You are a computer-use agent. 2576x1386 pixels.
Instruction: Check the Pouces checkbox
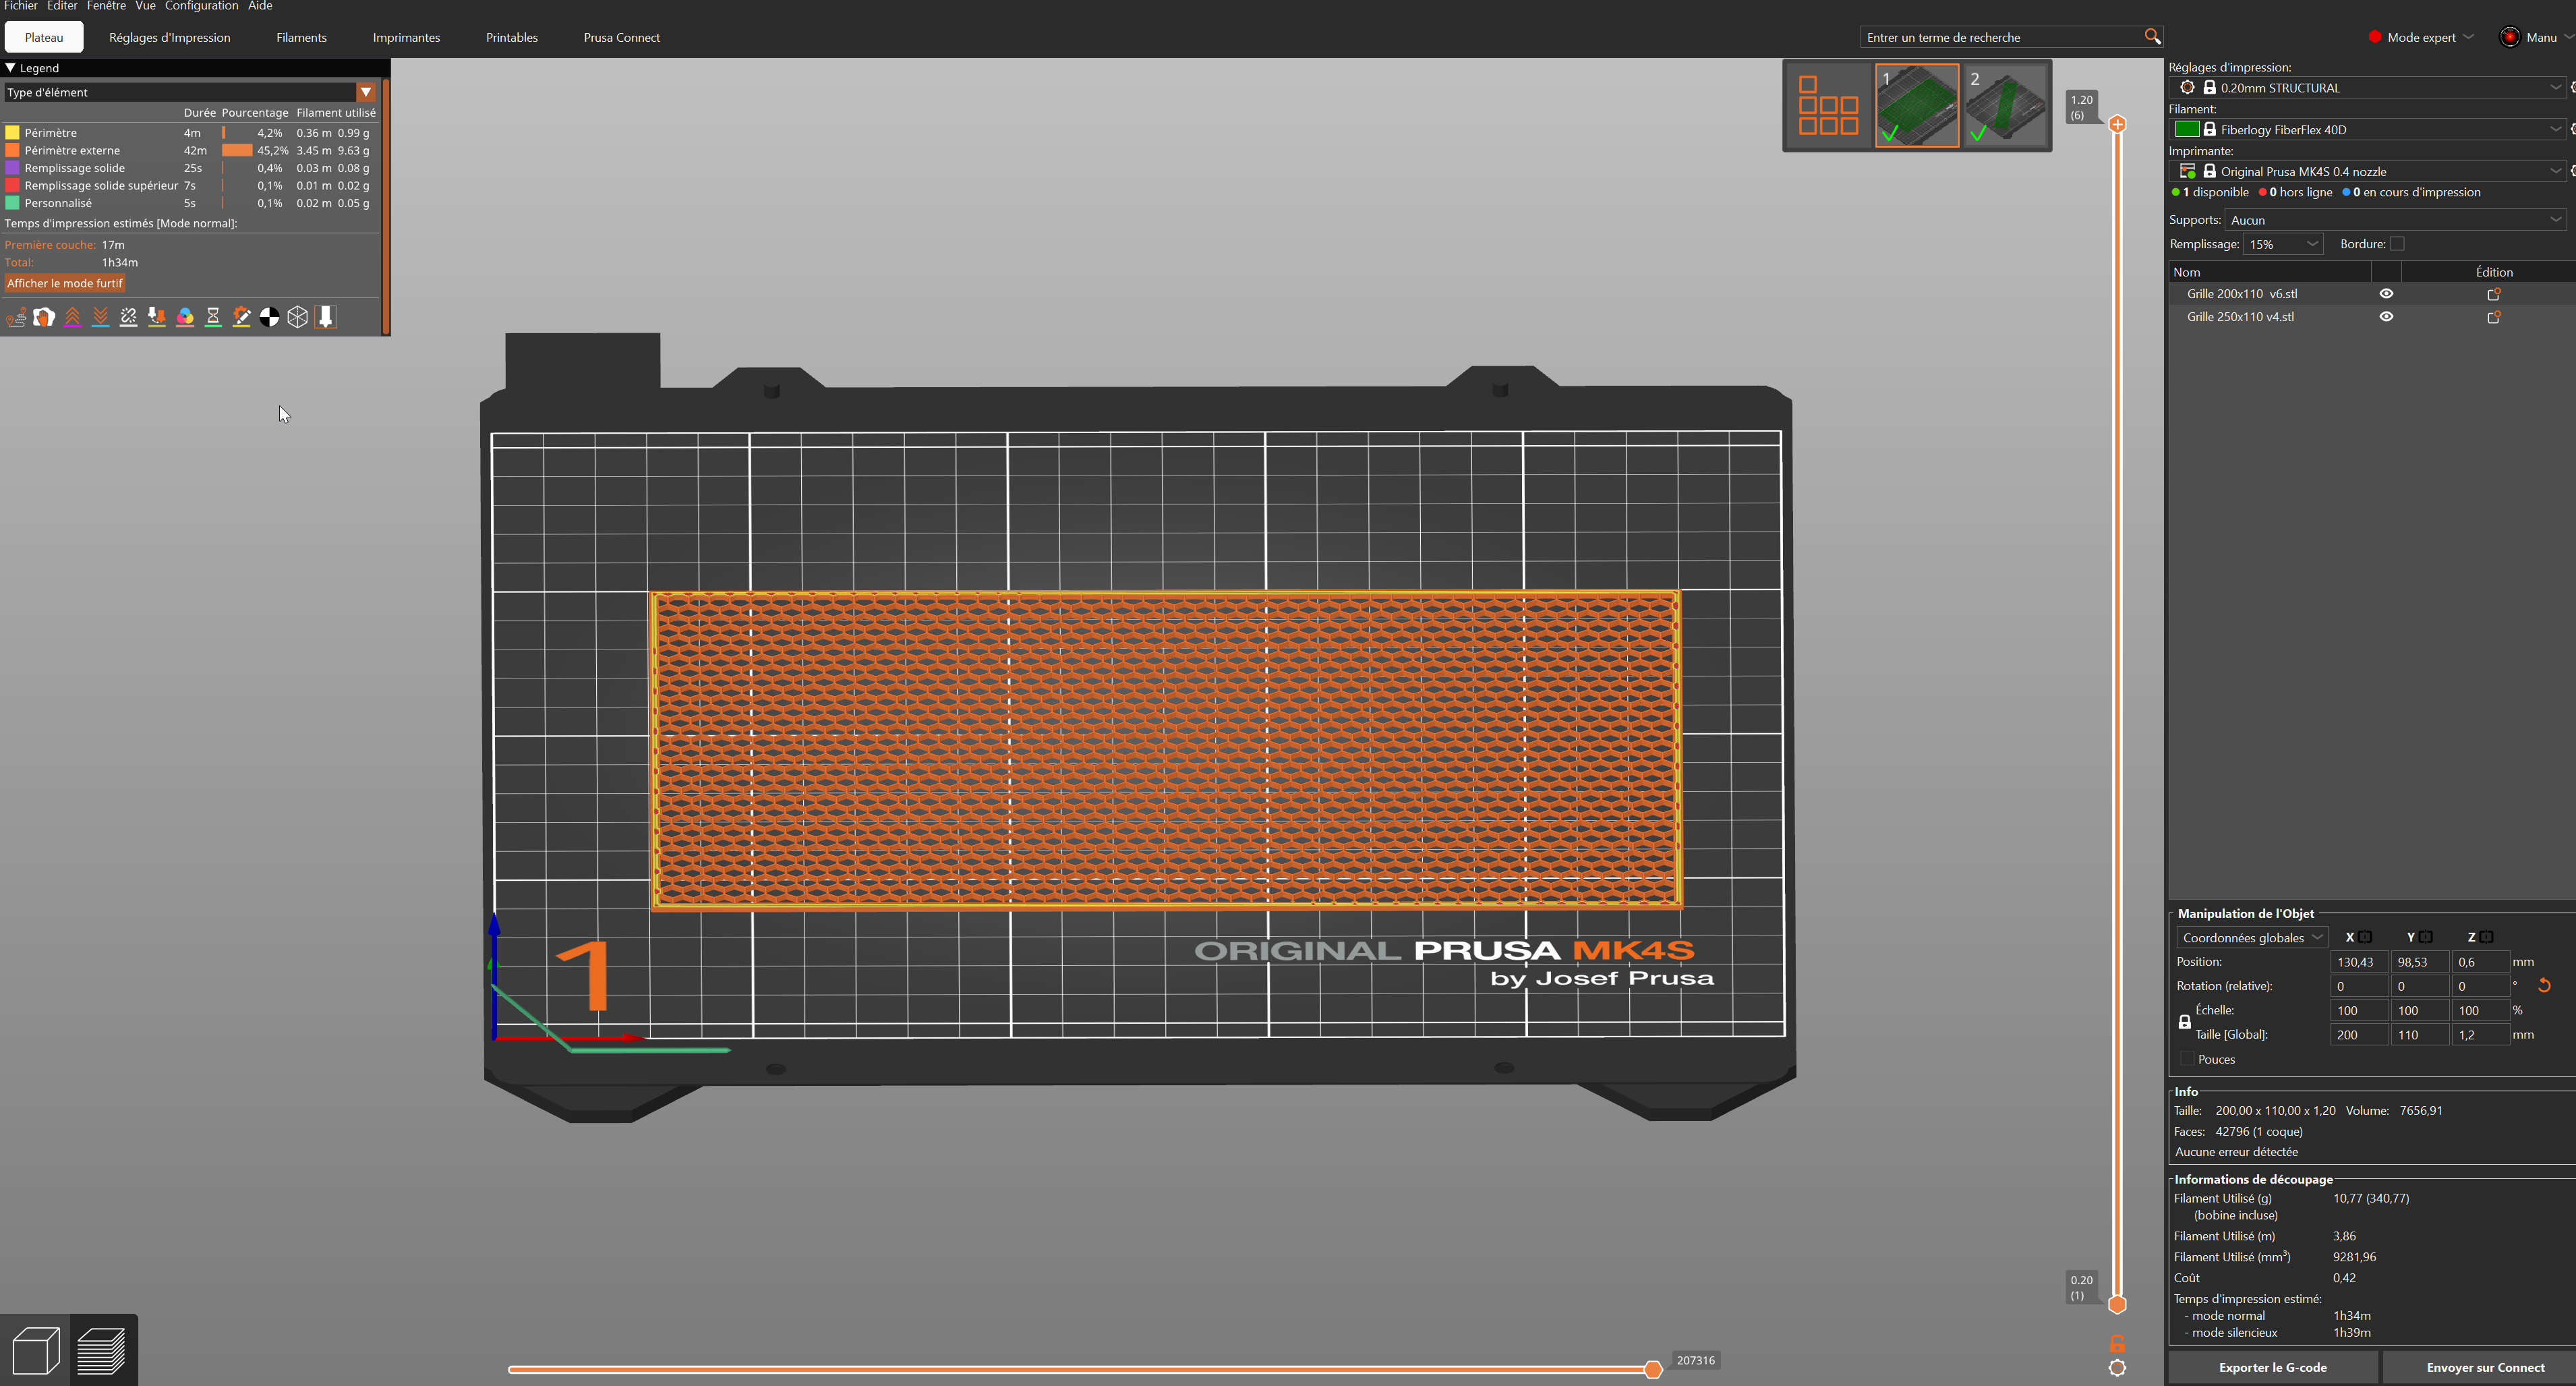[2187, 1059]
